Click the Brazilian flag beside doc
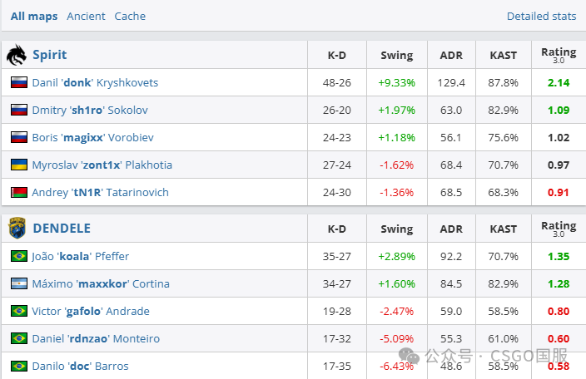This screenshot has width=586, height=379. point(19,366)
